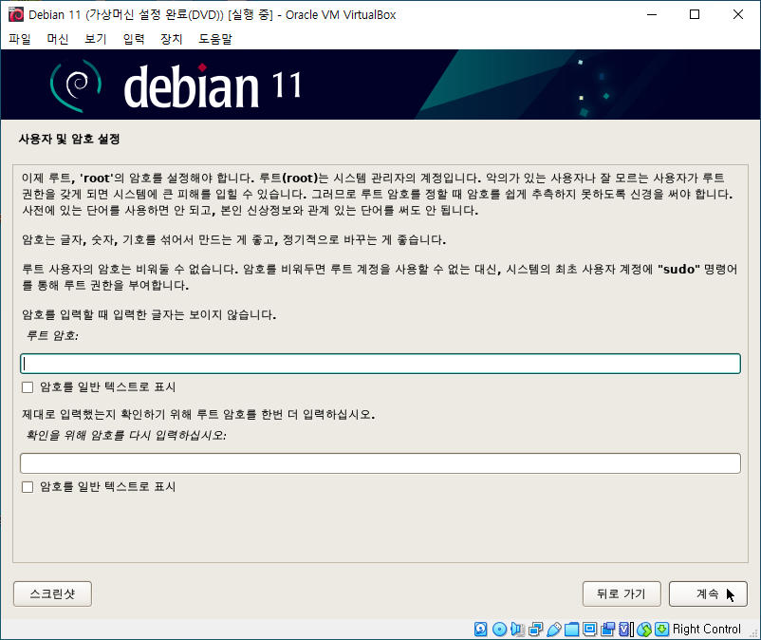Click the hard disk activity status icon
761x640 pixels.
(480, 630)
